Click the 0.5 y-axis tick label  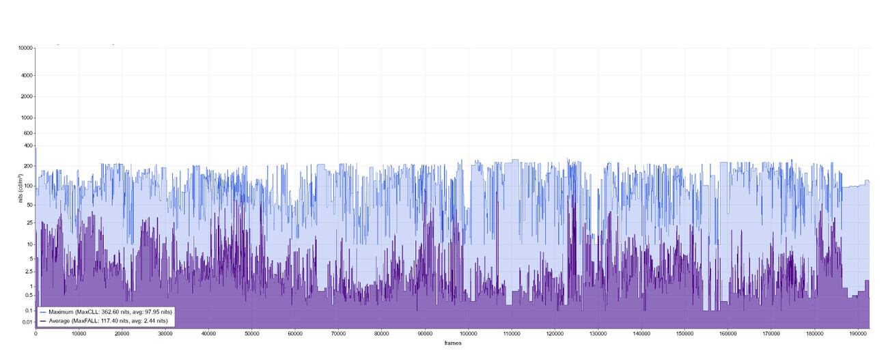click(x=29, y=295)
